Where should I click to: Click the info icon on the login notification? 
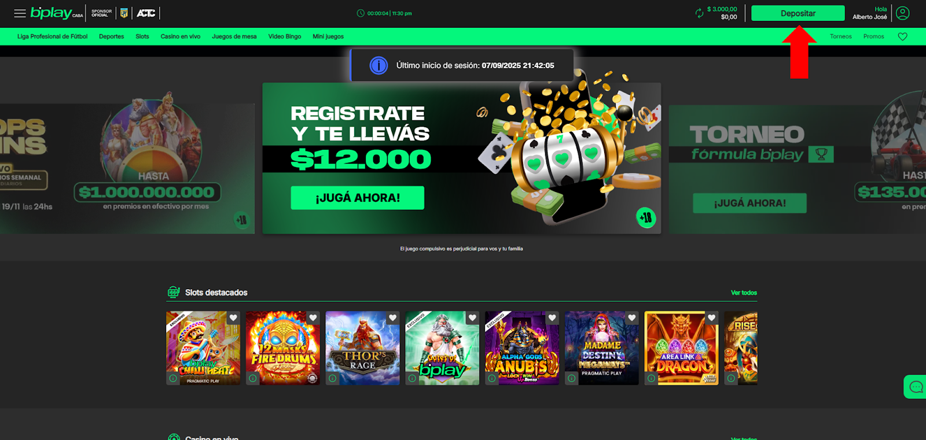coord(379,65)
